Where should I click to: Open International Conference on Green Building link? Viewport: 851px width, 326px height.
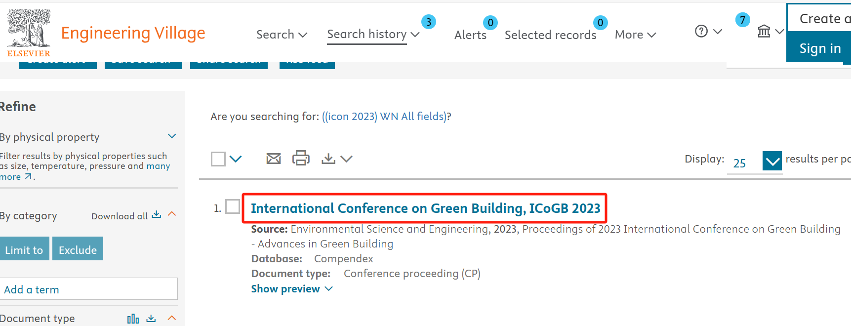(425, 208)
